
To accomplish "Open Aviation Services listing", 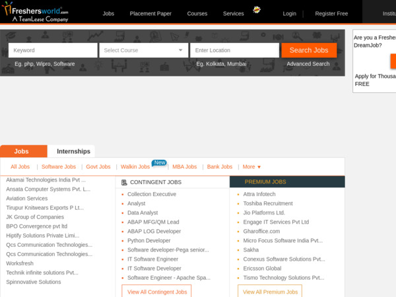I will click(27, 199).
